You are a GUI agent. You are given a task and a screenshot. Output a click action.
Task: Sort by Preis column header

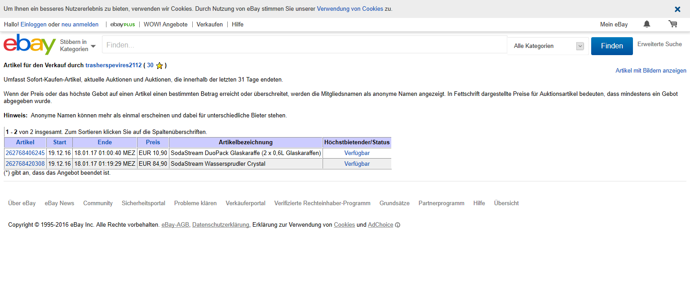[x=153, y=142]
